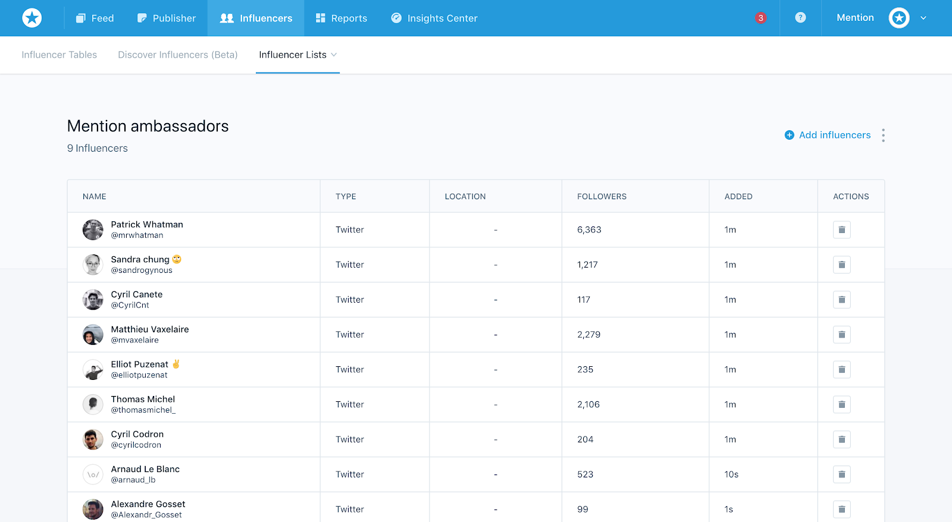
Task: Delete Elliot Puzenat from the list
Action: 842,370
